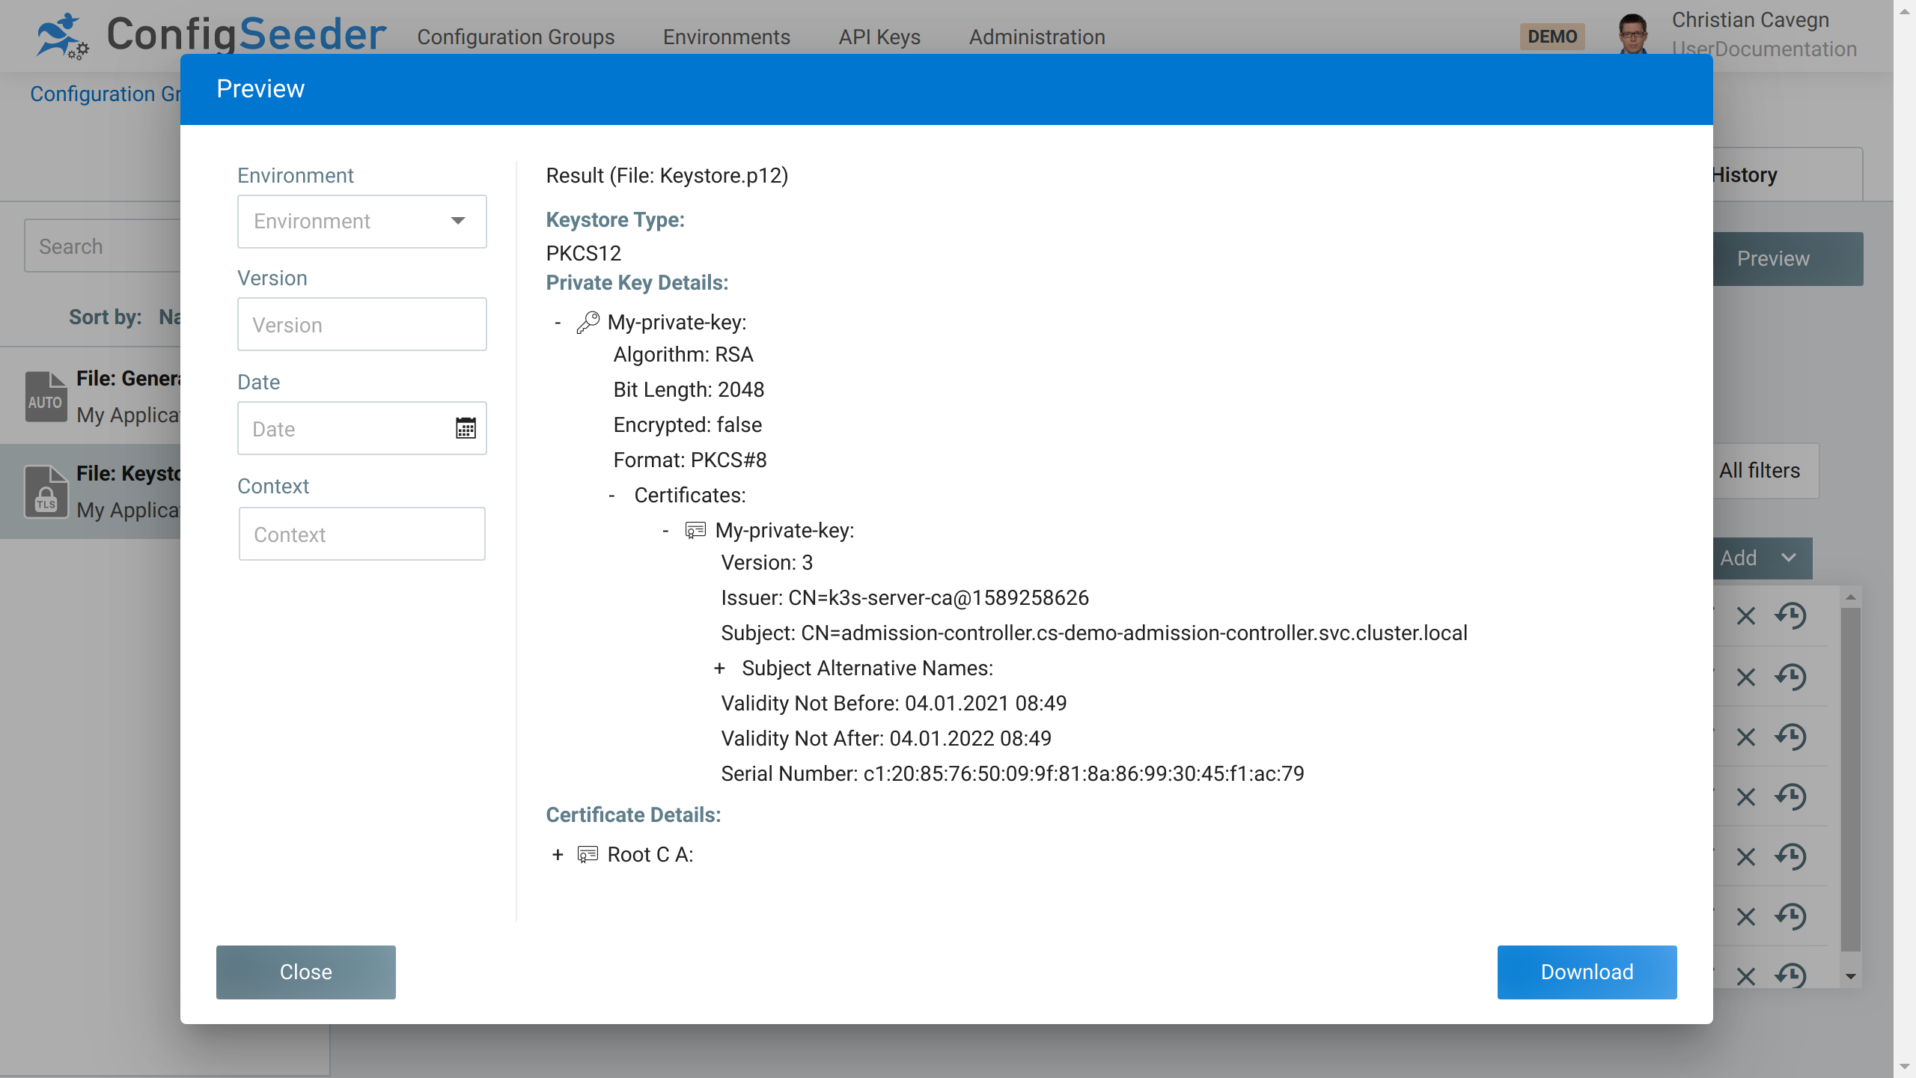This screenshot has width=1916, height=1078.
Task: Click the Date input field
Action: pyautogui.click(x=362, y=429)
